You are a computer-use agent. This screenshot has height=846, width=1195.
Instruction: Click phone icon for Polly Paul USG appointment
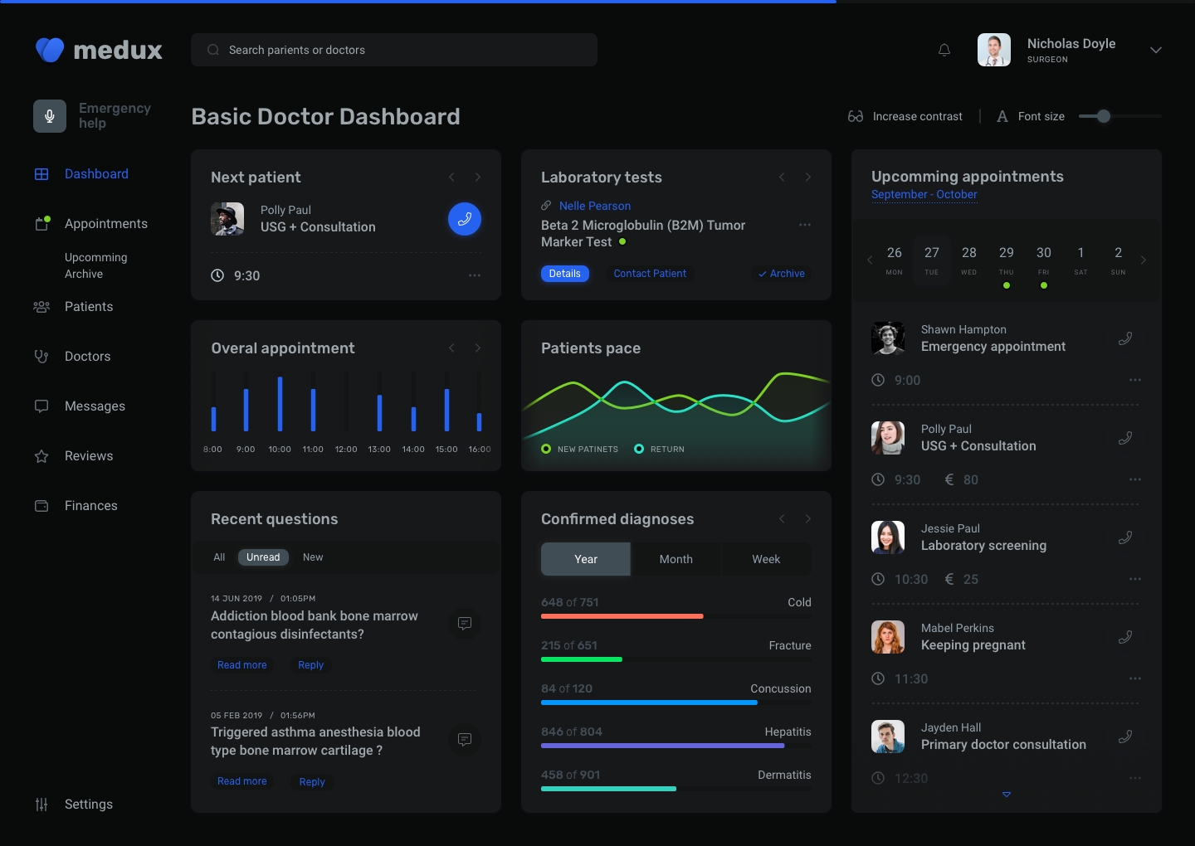pyautogui.click(x=1125, y=438)
